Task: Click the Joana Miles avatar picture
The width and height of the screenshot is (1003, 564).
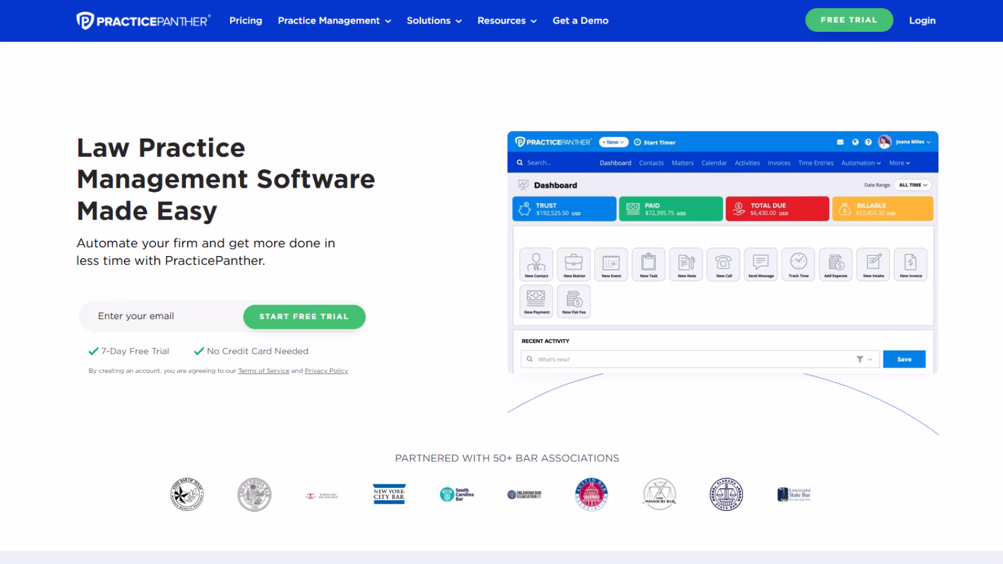Action: click(x=884, y=142)
